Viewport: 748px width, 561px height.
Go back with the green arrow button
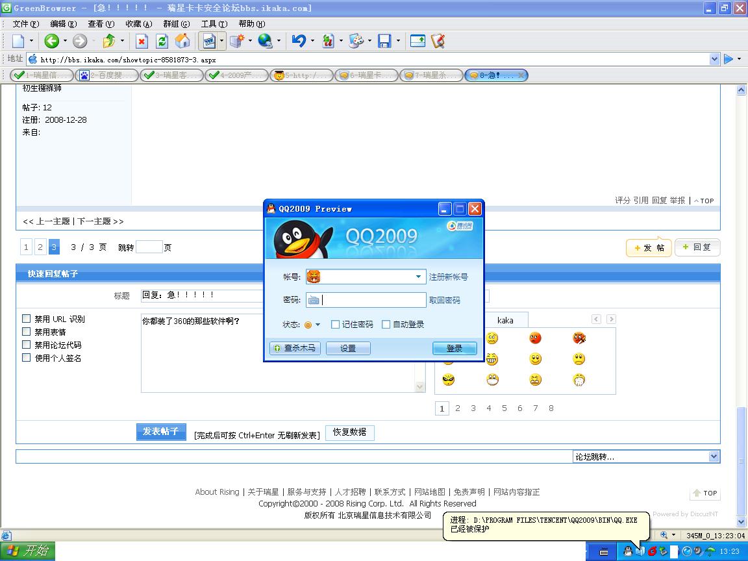[51, 42]
